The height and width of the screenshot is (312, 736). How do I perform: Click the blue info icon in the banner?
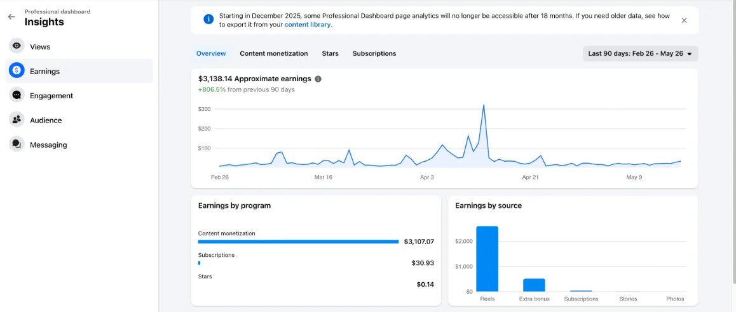[x=208, y=19]
